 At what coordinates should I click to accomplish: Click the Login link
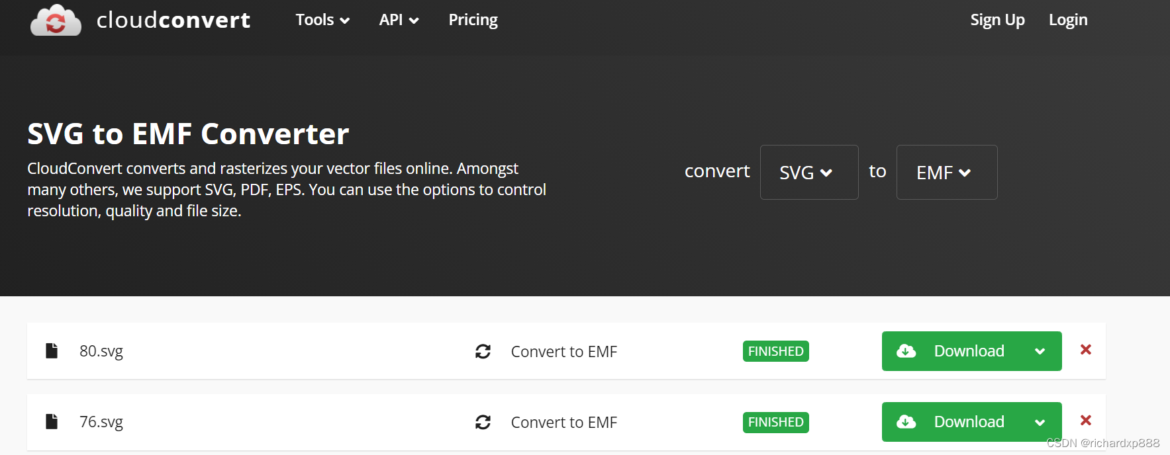tap(1068, 20)
